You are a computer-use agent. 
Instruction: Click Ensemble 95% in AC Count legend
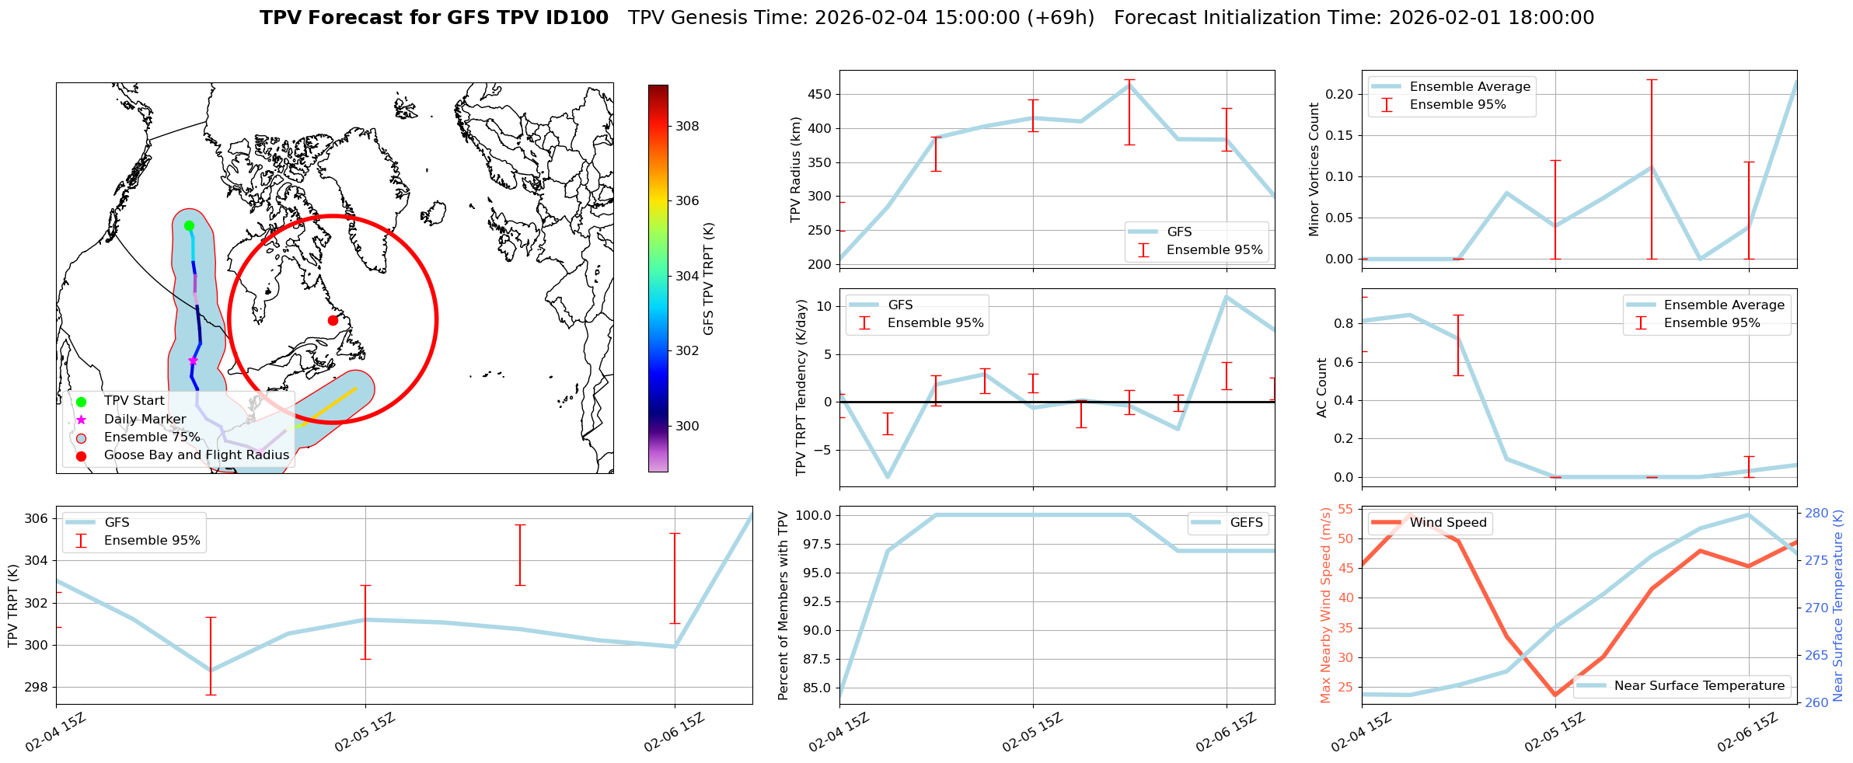click(1712, 323)
